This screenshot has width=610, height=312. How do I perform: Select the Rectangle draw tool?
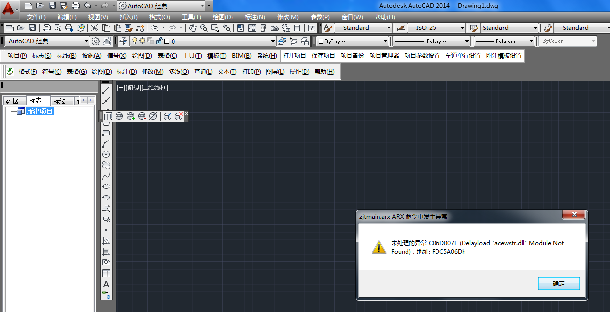point(106,132)
